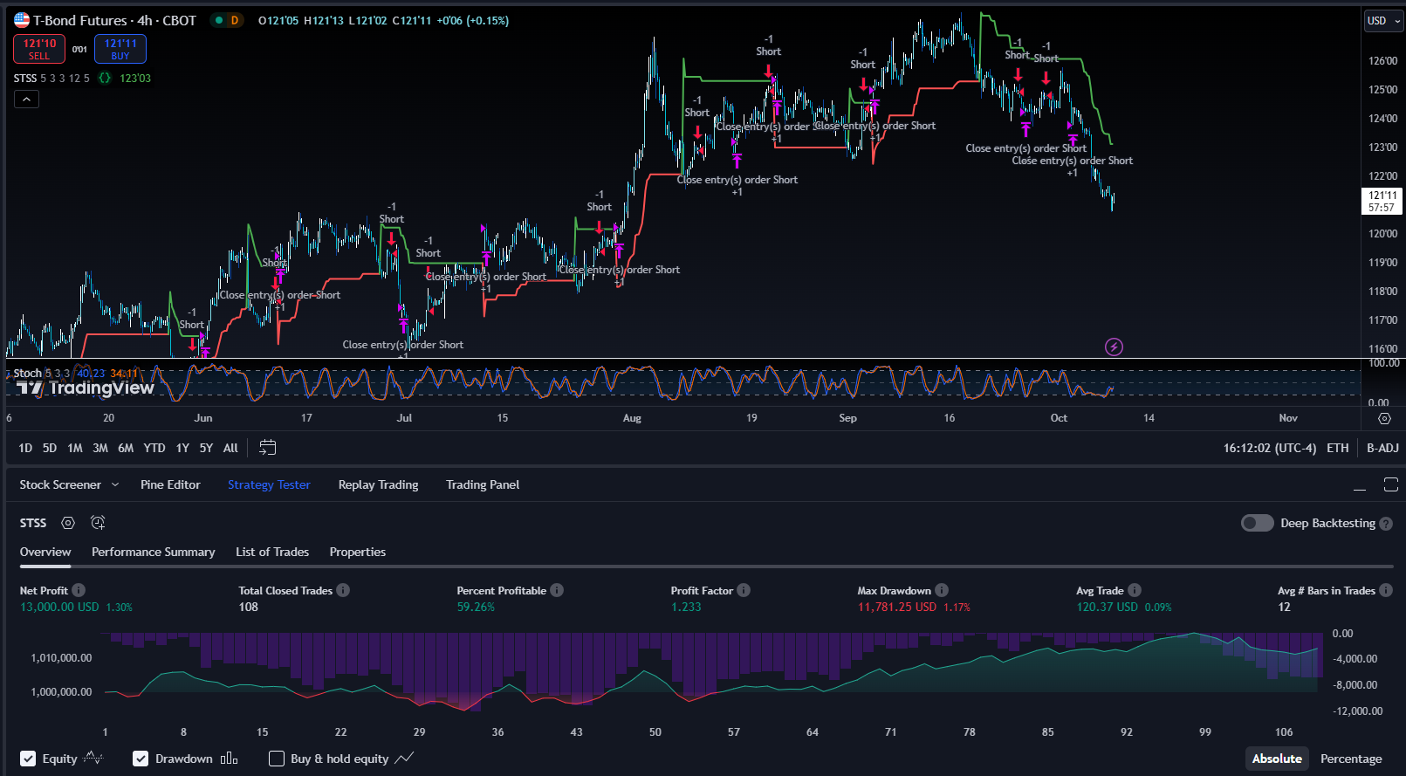The width and height of the screenshot is (1406, 776).
Task: Select the 5D time range
Action: 50,448
